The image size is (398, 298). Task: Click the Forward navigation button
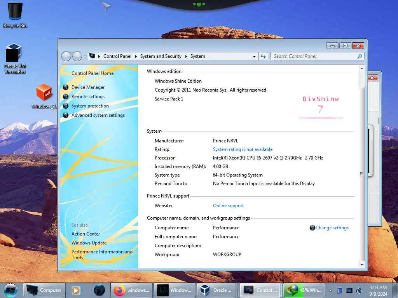77,56
